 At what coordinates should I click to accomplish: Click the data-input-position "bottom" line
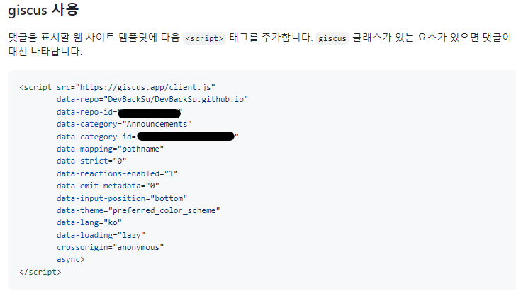122,198
